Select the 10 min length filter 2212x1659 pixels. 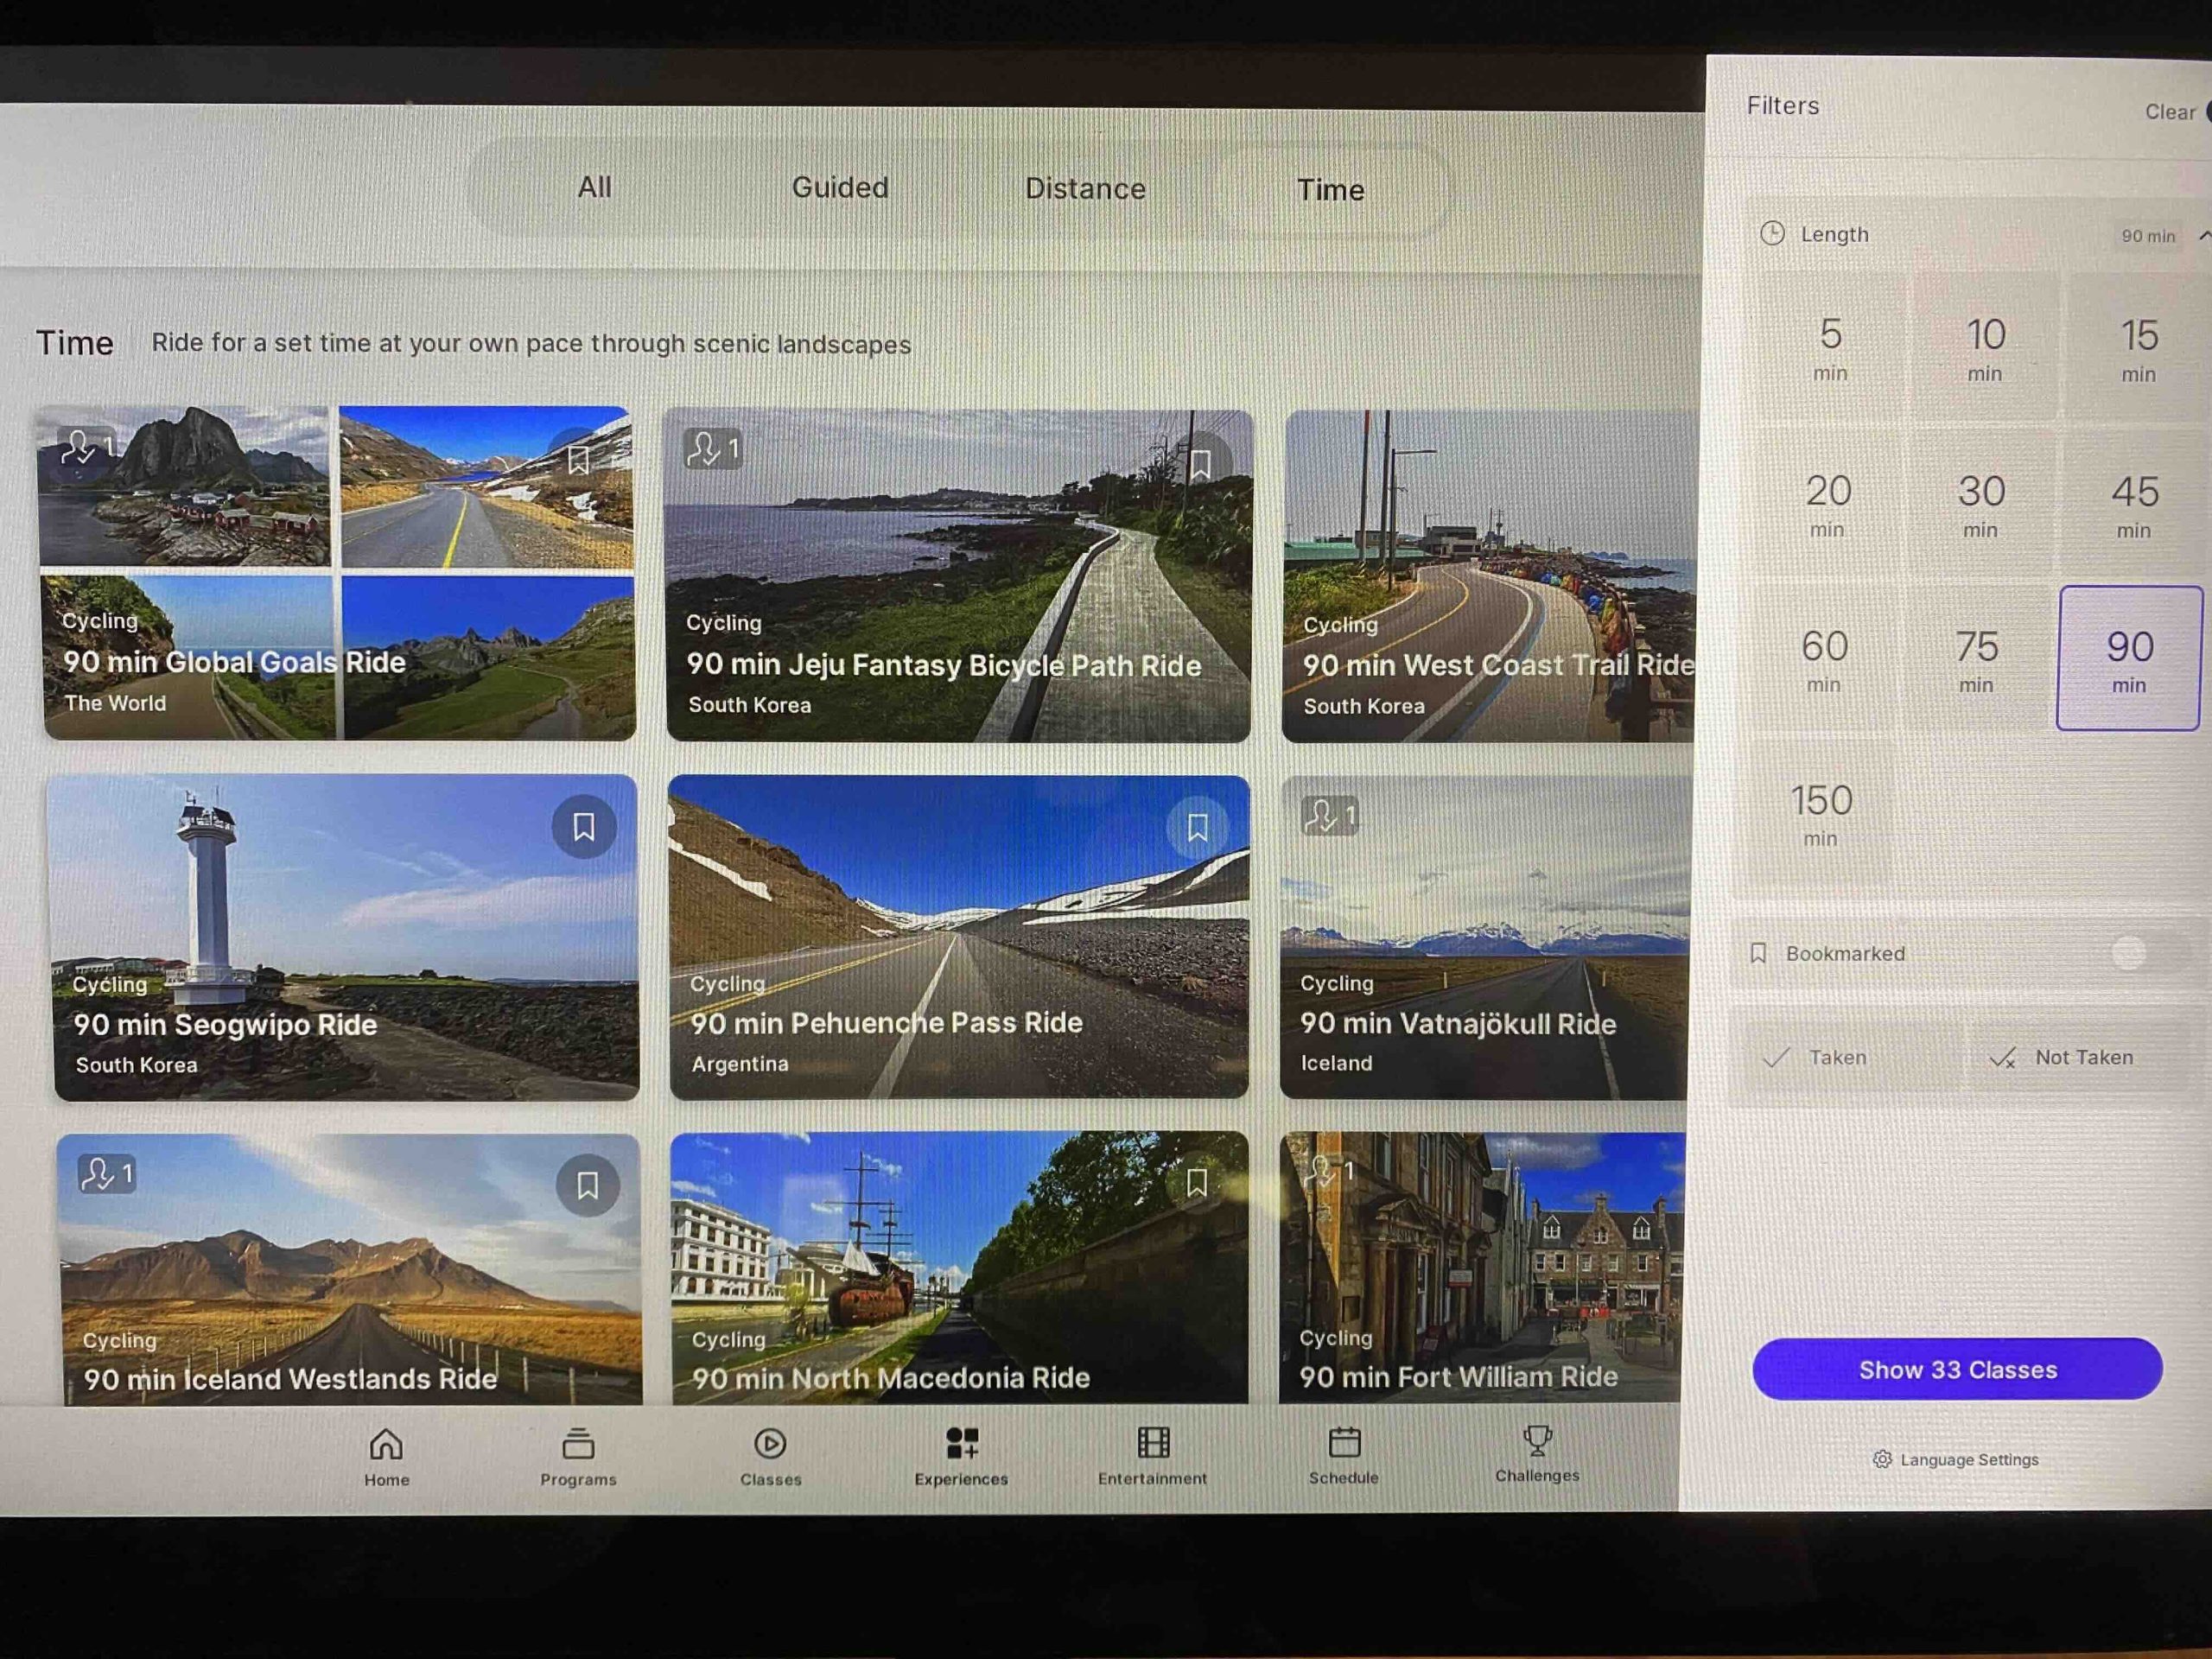(x=1985, y=348)
